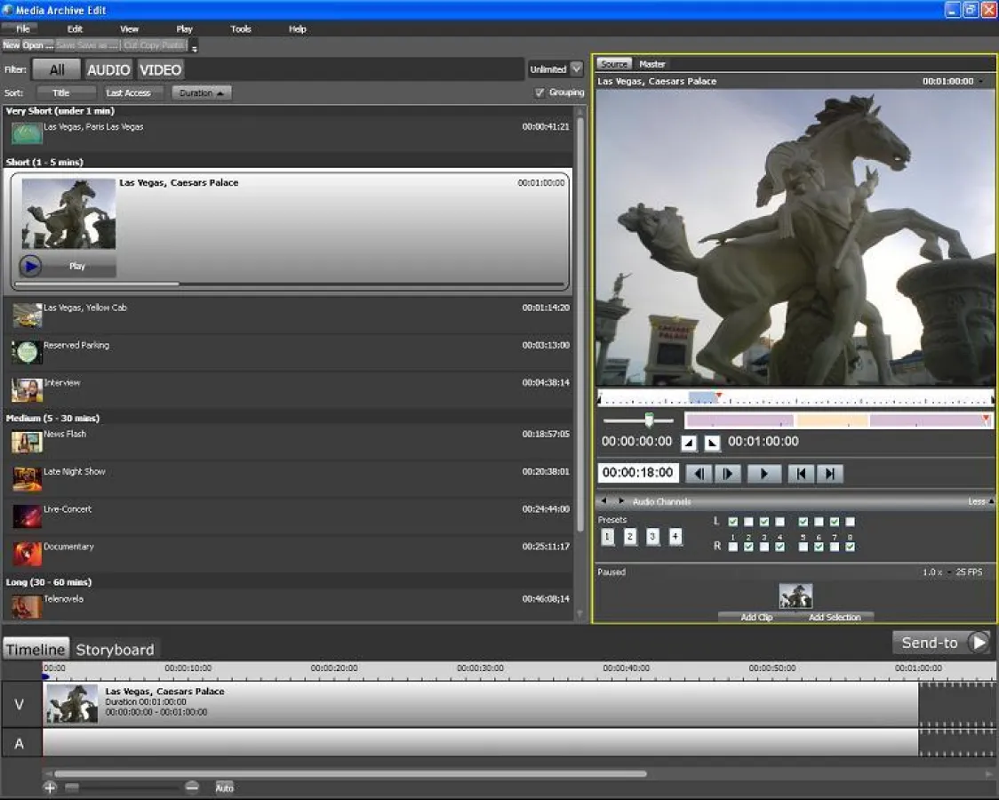
Task: Jump to the clip end with the skip-forward icon
Action: (x=829, y=473)
